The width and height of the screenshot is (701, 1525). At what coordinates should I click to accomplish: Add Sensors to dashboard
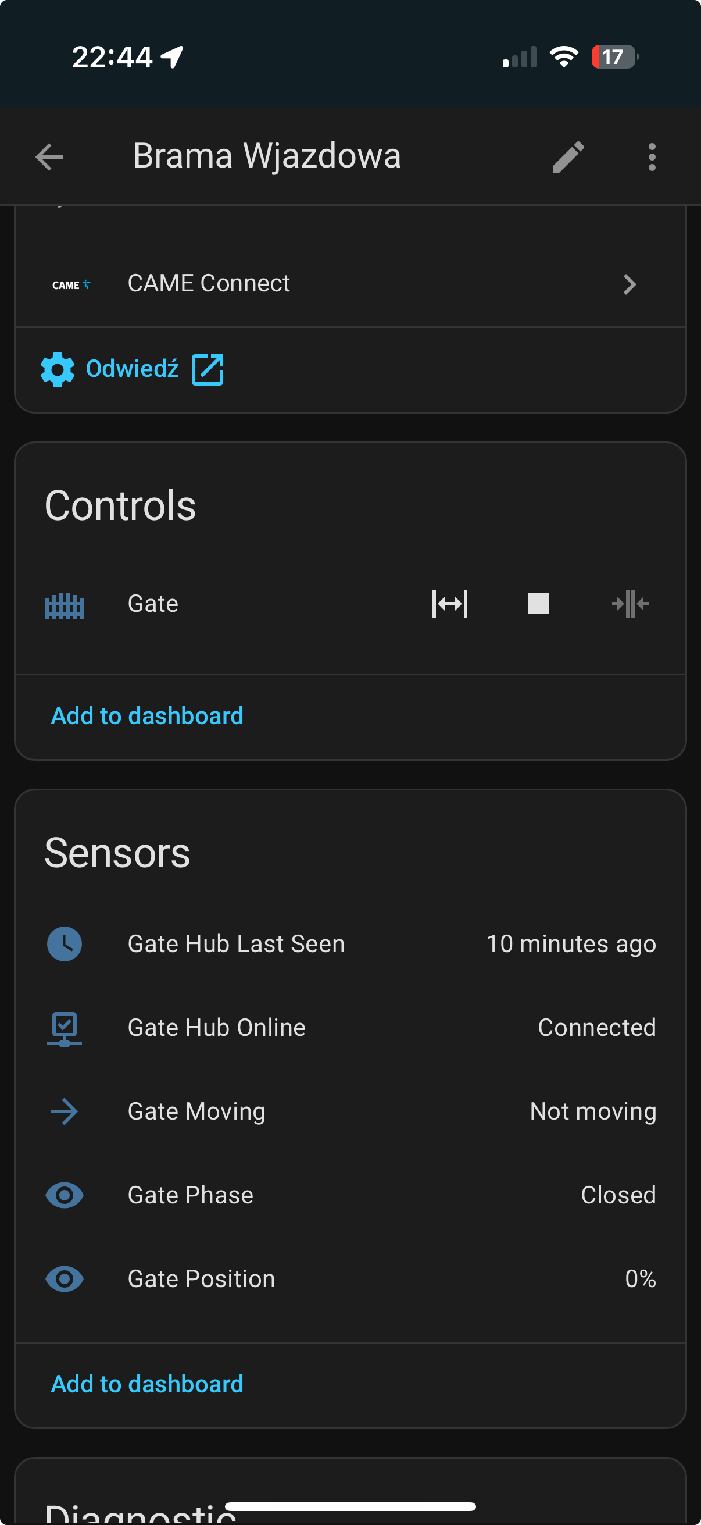click(146, 1384)
